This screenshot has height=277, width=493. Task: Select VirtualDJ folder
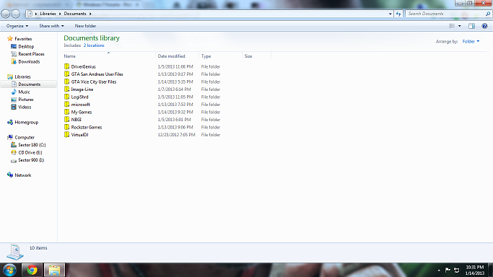tap(79, 135)
